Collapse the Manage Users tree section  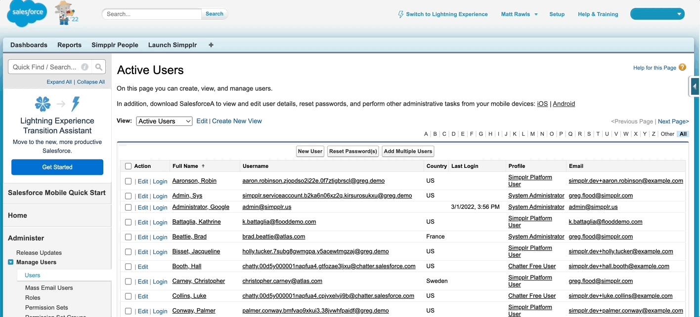(11, 262)
